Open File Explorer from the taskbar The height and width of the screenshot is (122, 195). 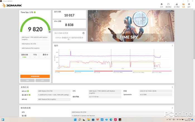[89, 119]
